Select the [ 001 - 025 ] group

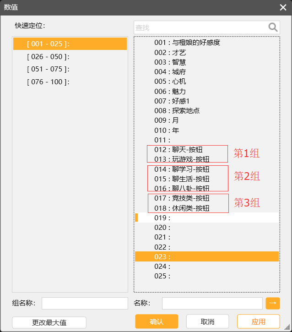(48, 44)
